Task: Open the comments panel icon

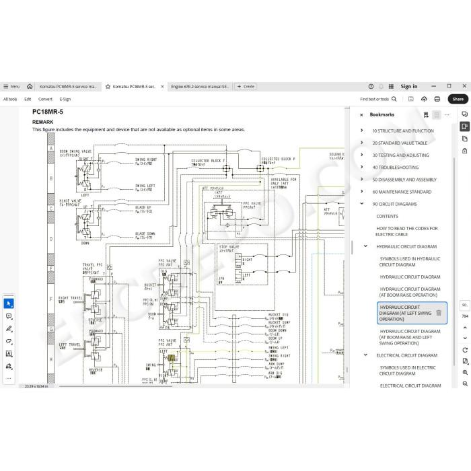Action: click(x=465, y=114)
